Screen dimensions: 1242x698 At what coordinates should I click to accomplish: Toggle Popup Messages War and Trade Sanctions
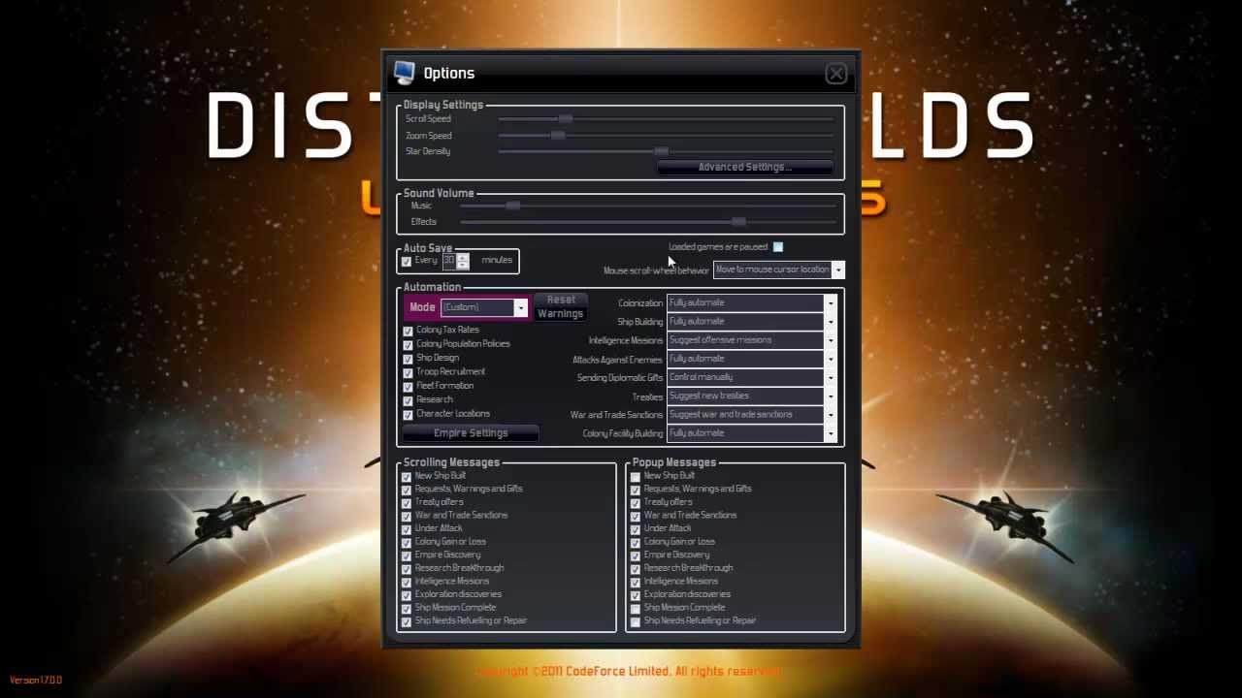636,516
